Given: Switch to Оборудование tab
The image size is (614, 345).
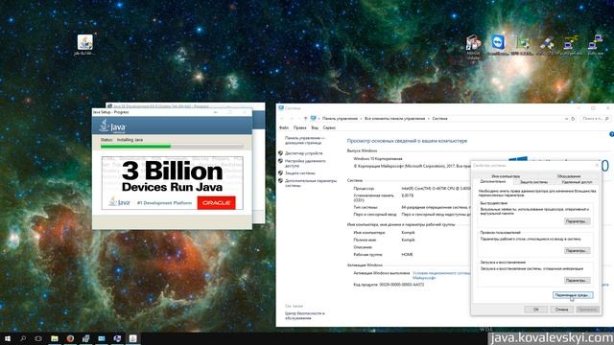Looking at the screenshot, I should (x=569, y=176).
